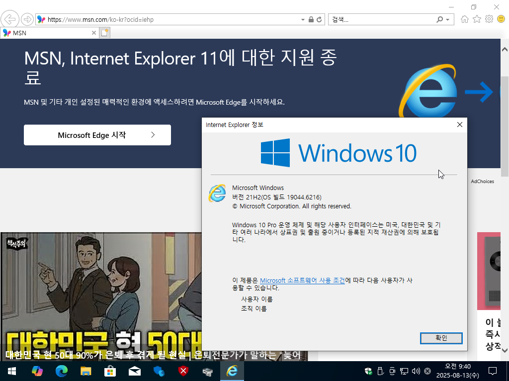Open Tools menu gear icon
The image size is (509, 381).
click(489, 19)
